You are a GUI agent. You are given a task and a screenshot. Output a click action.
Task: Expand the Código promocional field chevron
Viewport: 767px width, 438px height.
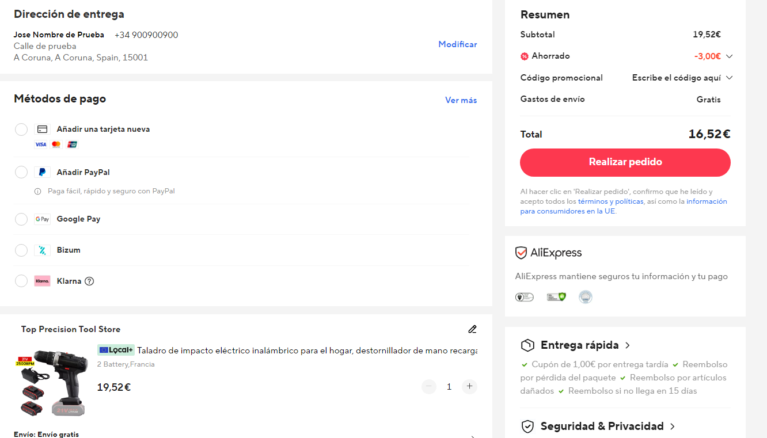pyautogui.click(x=729, y=78)
